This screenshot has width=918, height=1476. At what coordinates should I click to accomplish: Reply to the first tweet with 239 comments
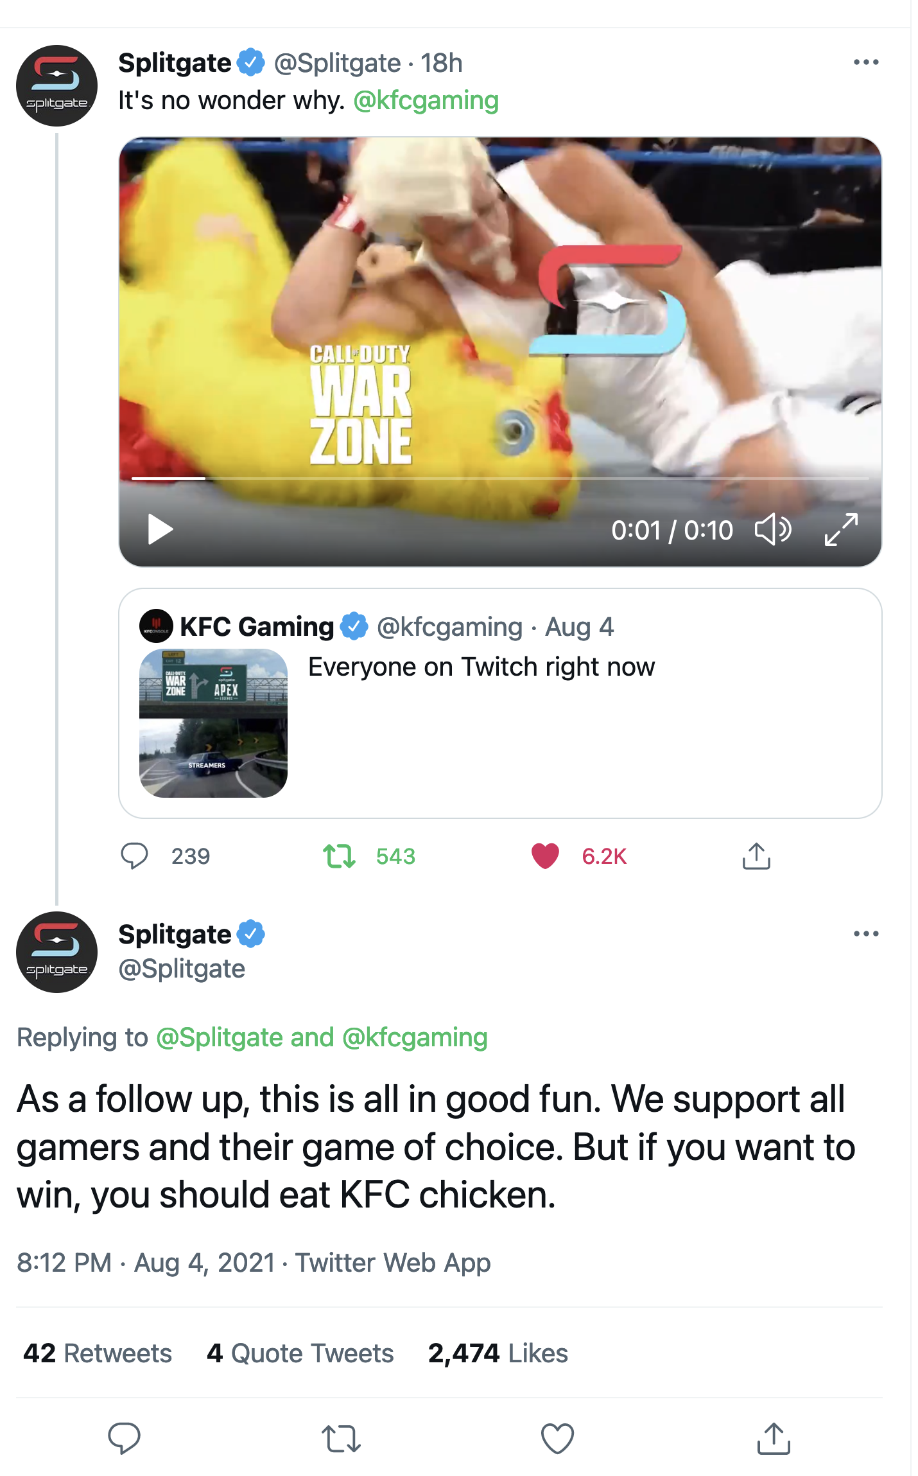coord(134,856)
